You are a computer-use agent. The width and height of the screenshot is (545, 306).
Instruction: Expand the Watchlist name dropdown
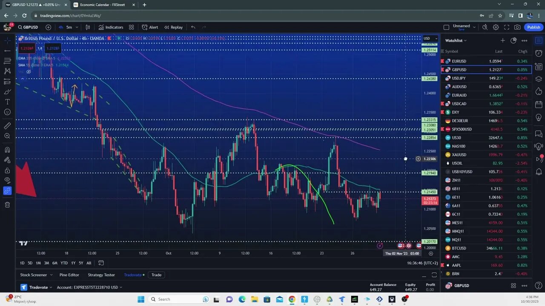coord(456,40)
